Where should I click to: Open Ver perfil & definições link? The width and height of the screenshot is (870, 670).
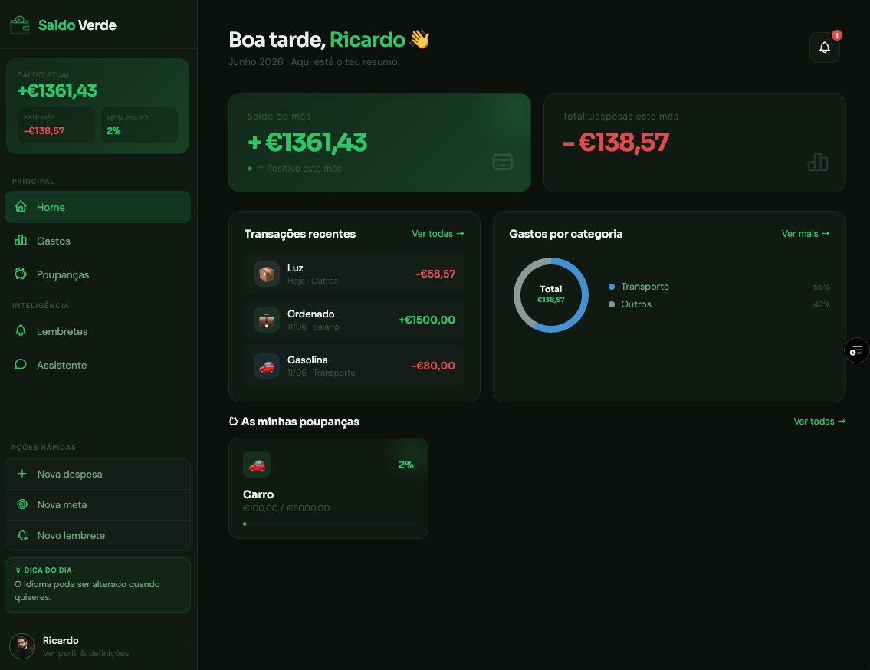(86, 653)
